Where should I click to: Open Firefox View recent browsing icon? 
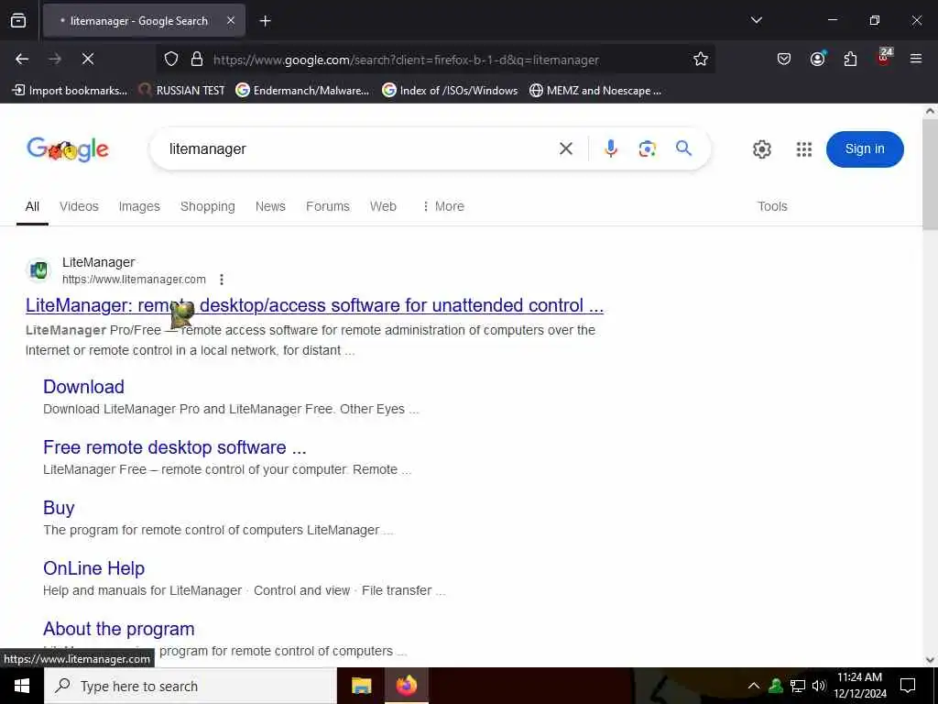(18, 21)
